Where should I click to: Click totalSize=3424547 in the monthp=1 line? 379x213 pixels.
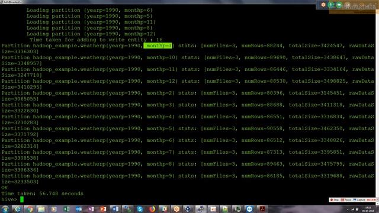(316, 46)
